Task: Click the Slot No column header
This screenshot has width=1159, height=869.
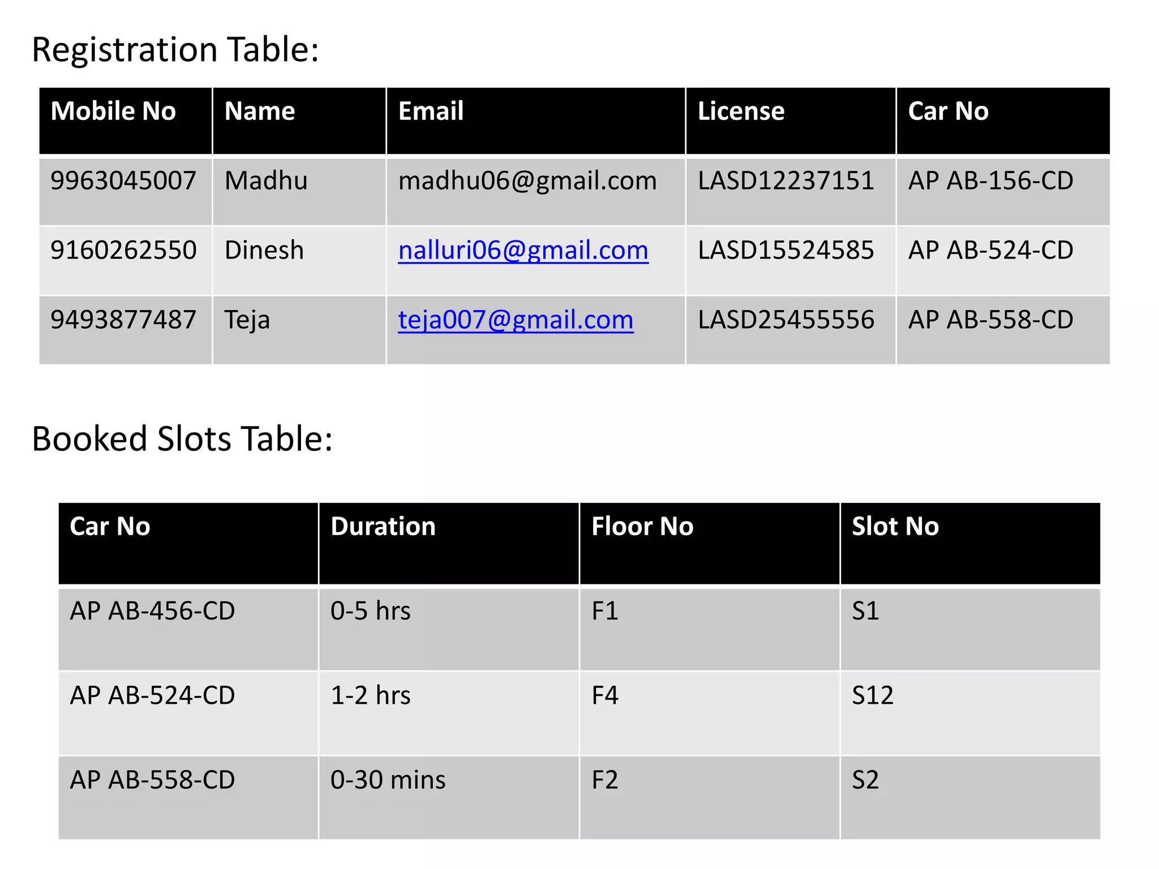Action: [x=895, y=527]
